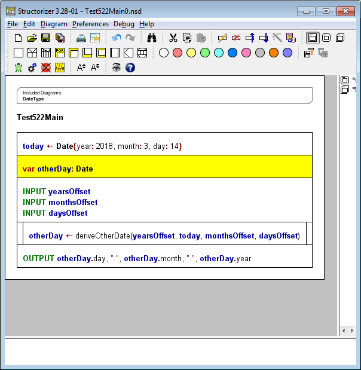Apply the green color swatch
361x370 pixels.
pos(205,53)
